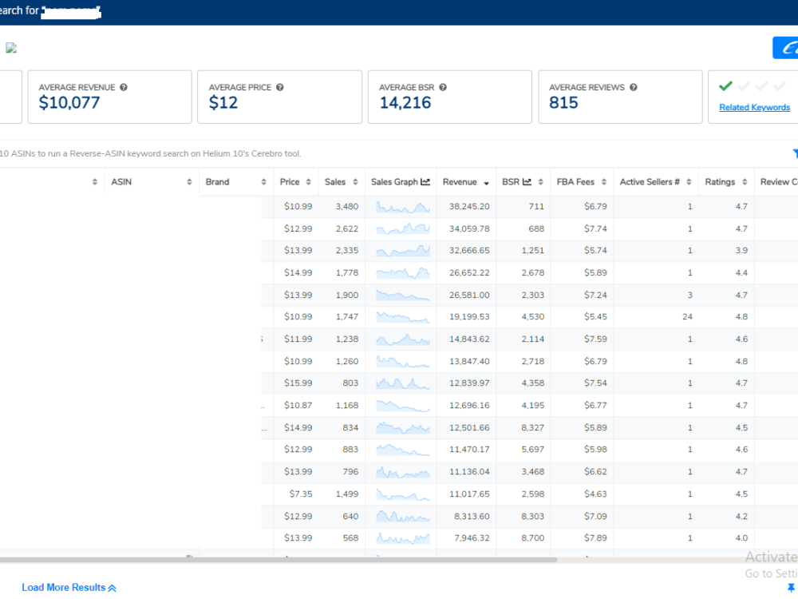
Task: Sort the table by FBA Fees column
Action: tap(603, 182)
